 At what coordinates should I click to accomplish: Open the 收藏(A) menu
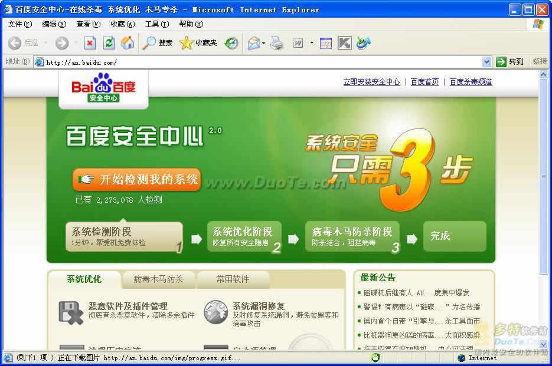pos(123,24)
